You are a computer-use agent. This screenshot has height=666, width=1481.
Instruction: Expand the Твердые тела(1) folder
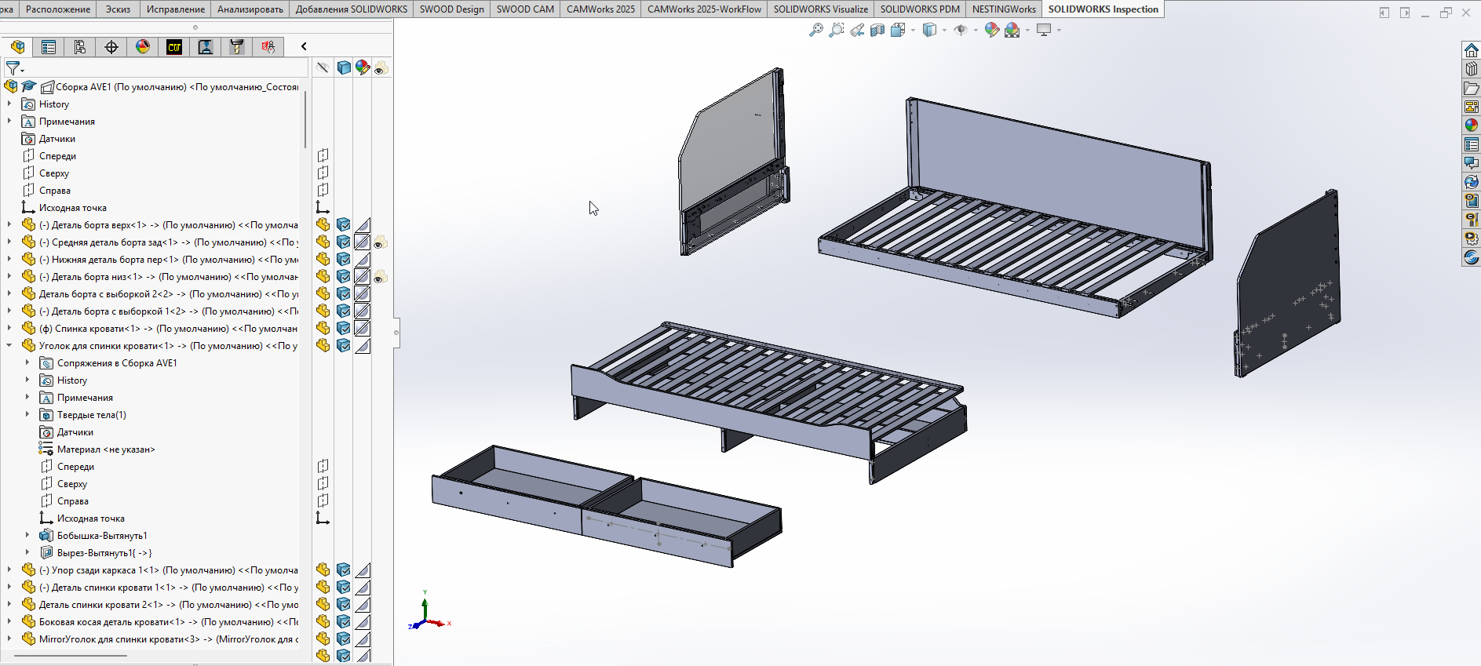[x=27, y=415]
